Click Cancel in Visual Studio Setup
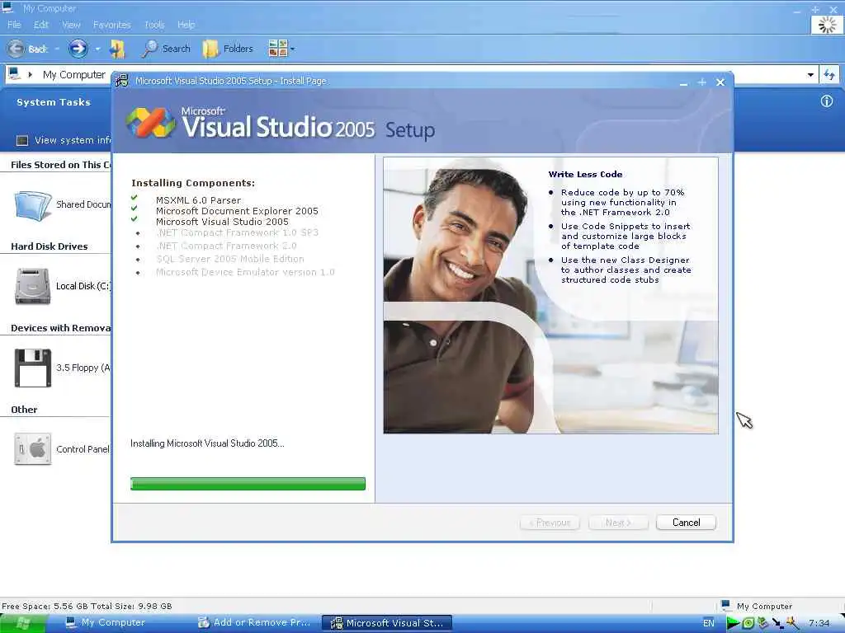Viewport: 845px width, 633px height. [686, 523]
